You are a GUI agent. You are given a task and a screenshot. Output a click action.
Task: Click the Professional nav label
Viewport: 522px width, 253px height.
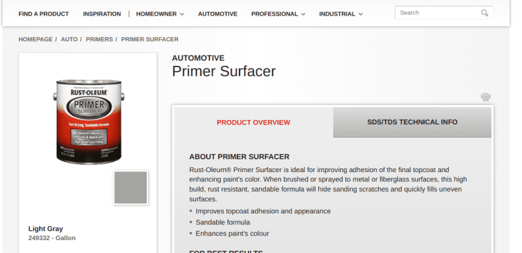(275, 14)
